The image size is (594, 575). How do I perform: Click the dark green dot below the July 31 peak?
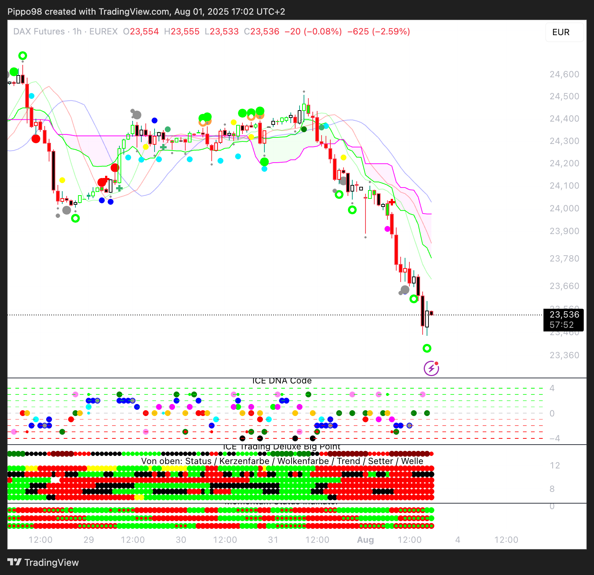pyautogui.click(x=304, y=129)
